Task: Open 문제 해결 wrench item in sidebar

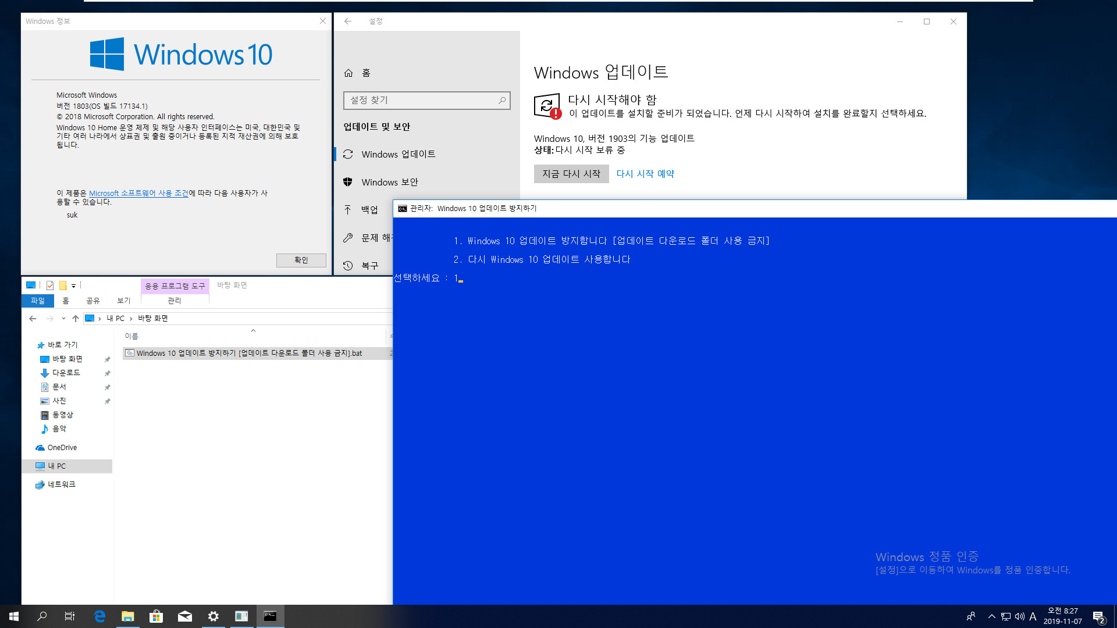Action: (367, 238)
